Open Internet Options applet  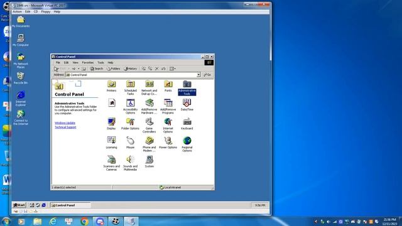(x=168, y=126)
